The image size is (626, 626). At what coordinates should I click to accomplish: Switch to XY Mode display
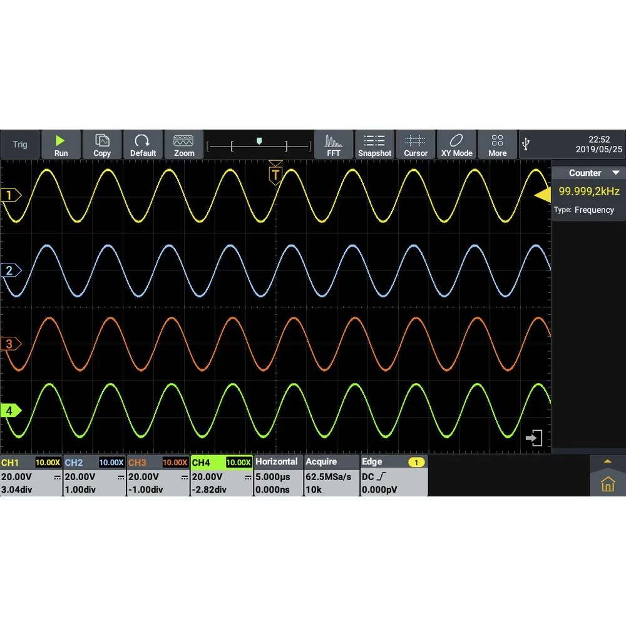tap(456, 145)
